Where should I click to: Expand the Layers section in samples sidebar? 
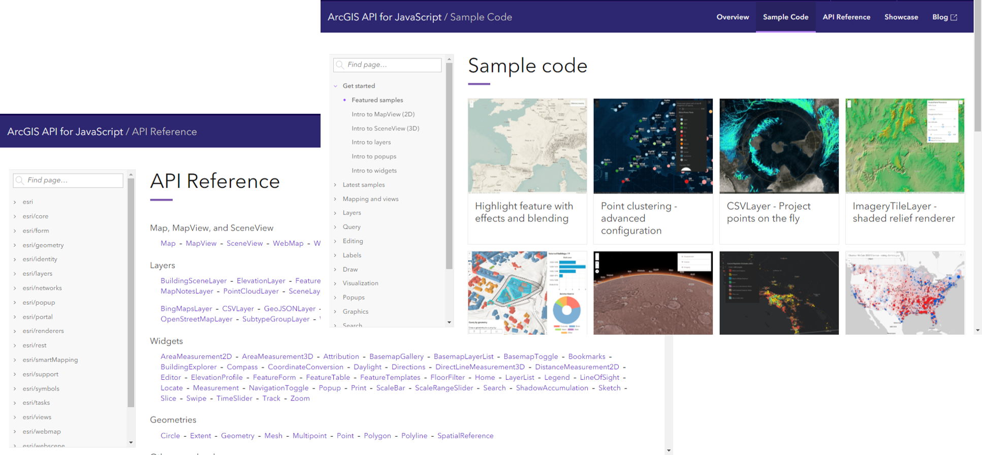click(335, 213)
